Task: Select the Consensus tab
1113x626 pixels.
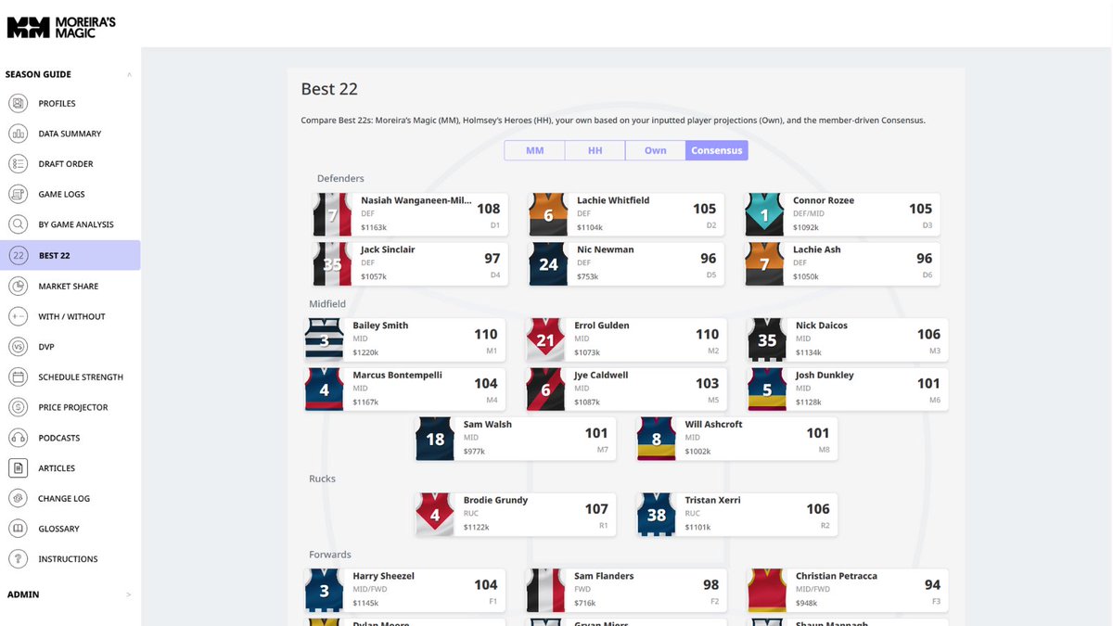Action: (x=717, y=150)
